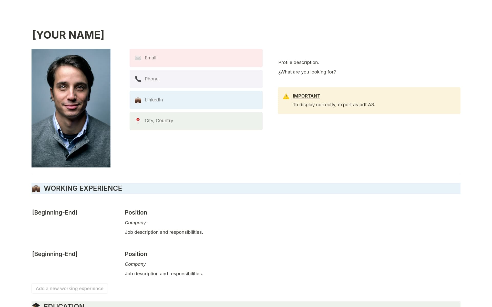Viewport: 492px width, 307px height.
Task: Click the red location pin icon
Action: click(x=138, y=121)
